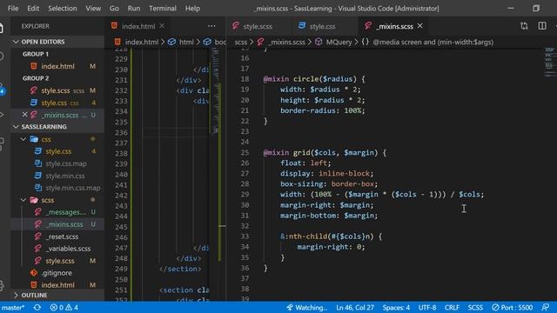Change the Spaces: 4 indentation setting
This screenshot has width=557, height=313.
tap(396, 308)
